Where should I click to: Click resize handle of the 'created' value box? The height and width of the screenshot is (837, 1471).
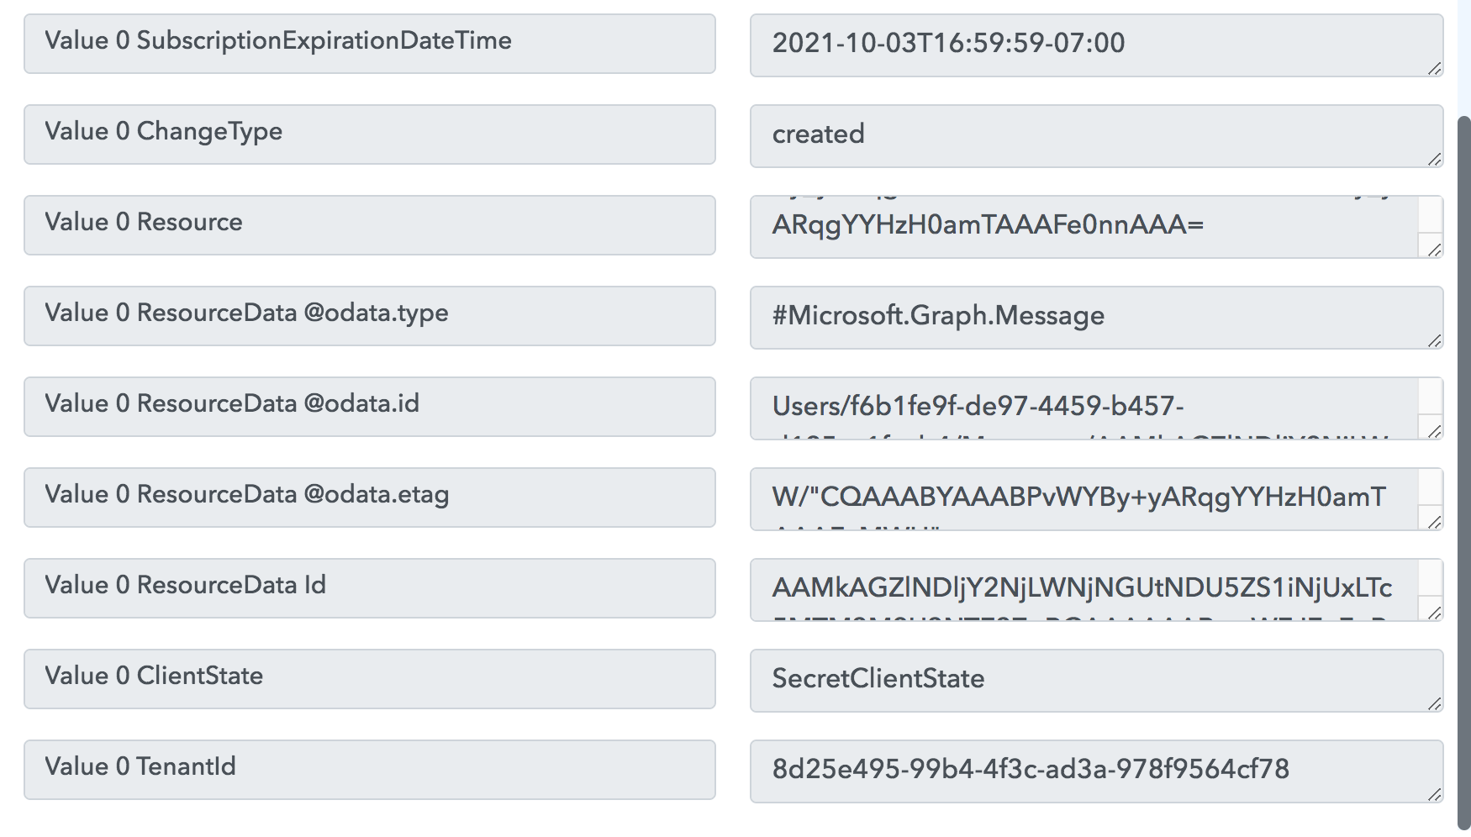[1434, 160]
